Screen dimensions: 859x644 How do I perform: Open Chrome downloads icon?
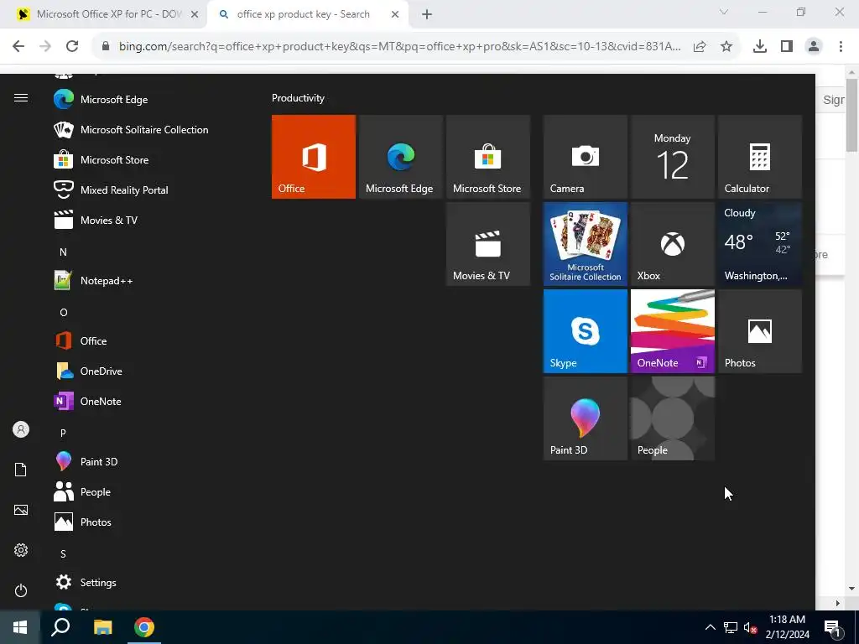(x=760, y=47)
